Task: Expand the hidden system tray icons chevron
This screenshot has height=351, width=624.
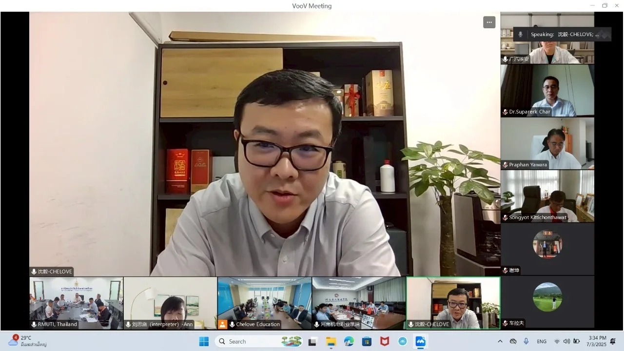Action: [500, 341]
